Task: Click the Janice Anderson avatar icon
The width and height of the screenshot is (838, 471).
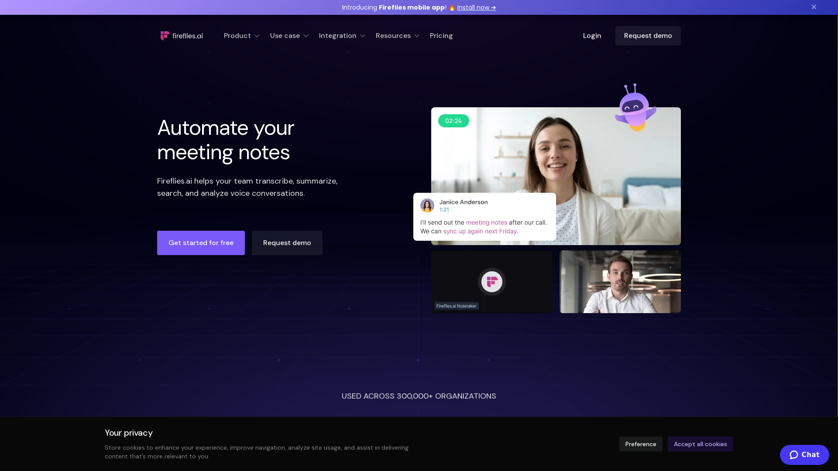Action: point(427,205)
